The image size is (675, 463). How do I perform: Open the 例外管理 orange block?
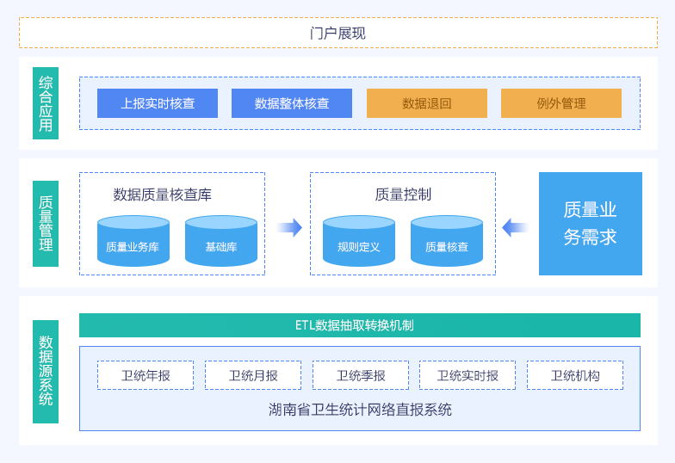561,103
